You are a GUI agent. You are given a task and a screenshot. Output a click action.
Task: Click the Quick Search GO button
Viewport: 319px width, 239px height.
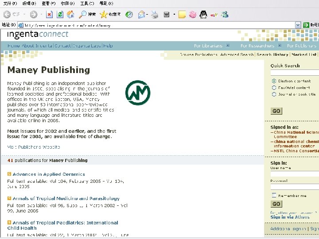(x=276, y=111)
